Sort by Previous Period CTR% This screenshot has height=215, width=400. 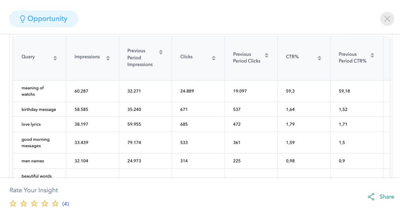[x=372, y=55]
